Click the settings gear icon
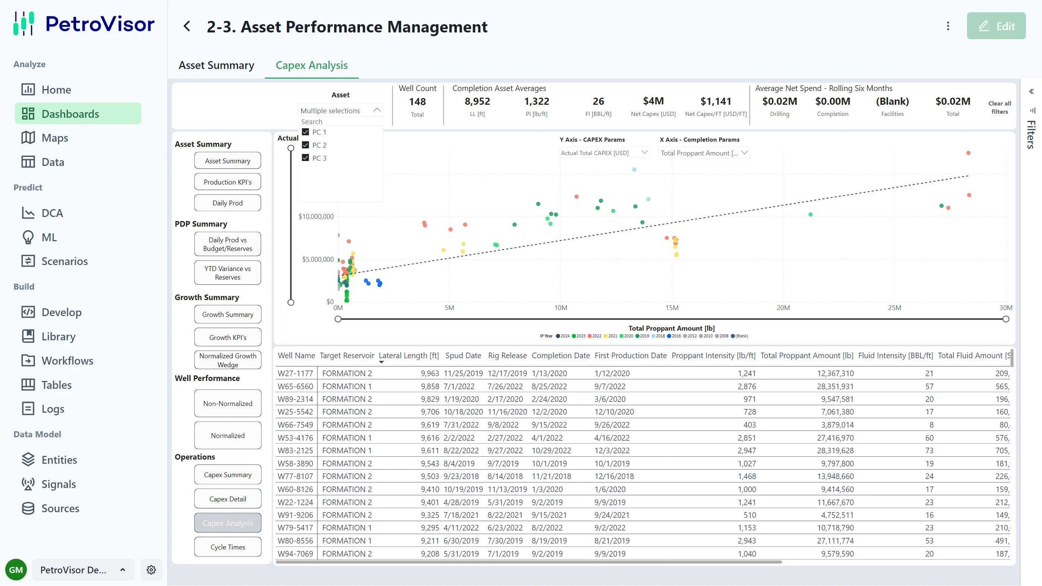1042x586 pixels. pos(151,570)
